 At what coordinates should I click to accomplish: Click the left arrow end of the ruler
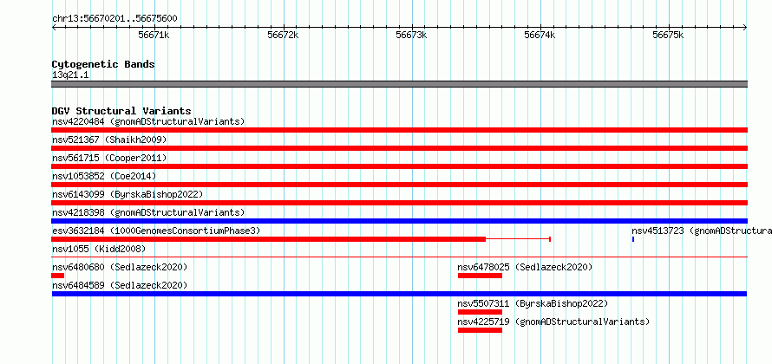(53, 28)
